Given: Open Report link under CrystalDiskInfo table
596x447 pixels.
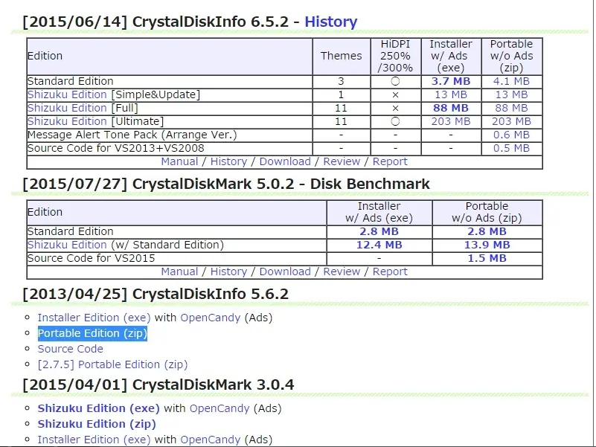Looking at the screenshot, I should click(390, 161).
